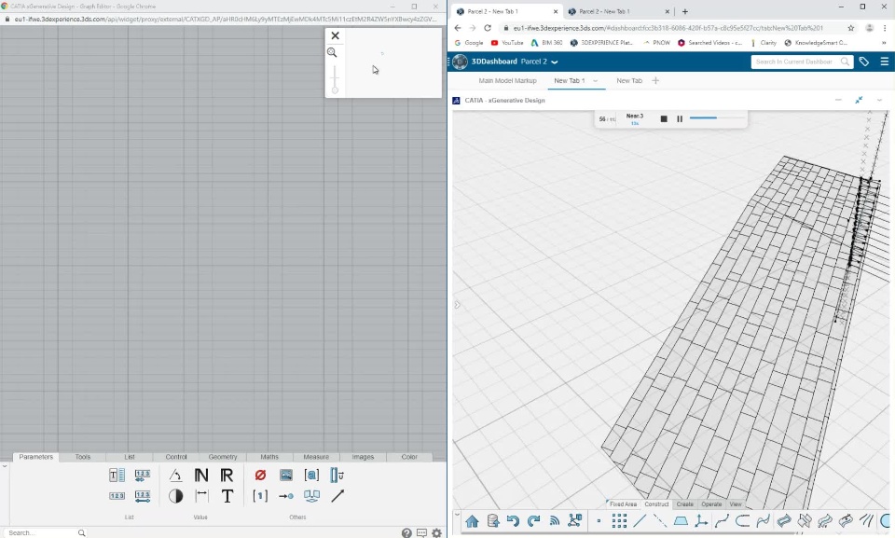Image resolution: width=895 pixels, height=538 pixels.
Task: Open the Maths tab in graph editor
Action: point(269,457)
